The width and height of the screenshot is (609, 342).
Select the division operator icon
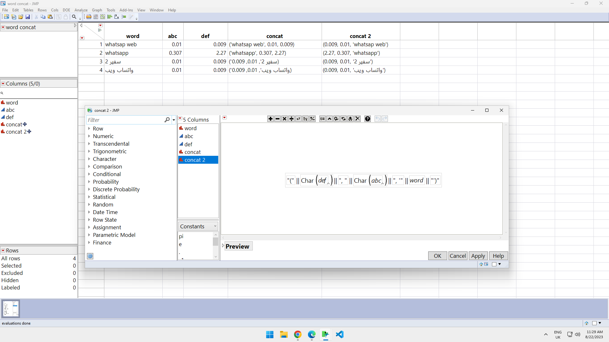tap(291, 119)
